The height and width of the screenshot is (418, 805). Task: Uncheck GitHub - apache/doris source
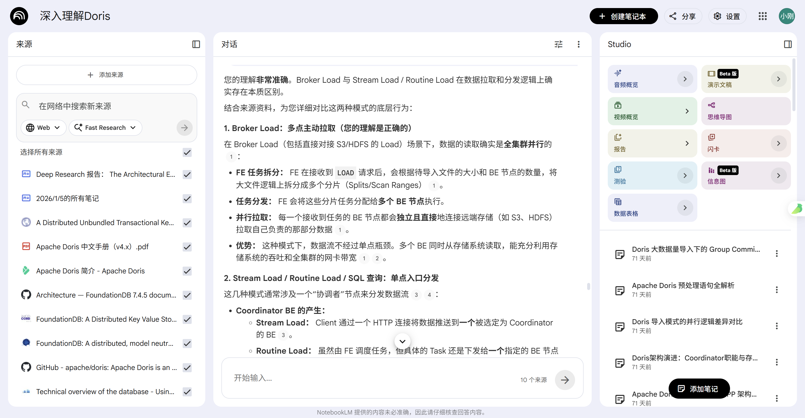click(x=187, y=368)
